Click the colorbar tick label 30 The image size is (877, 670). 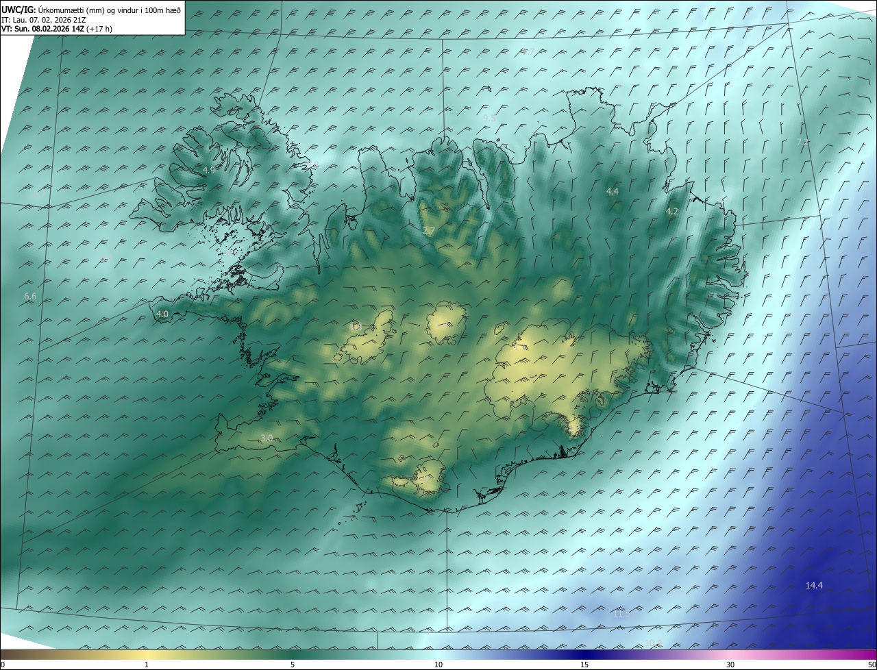tap(730, 665)
